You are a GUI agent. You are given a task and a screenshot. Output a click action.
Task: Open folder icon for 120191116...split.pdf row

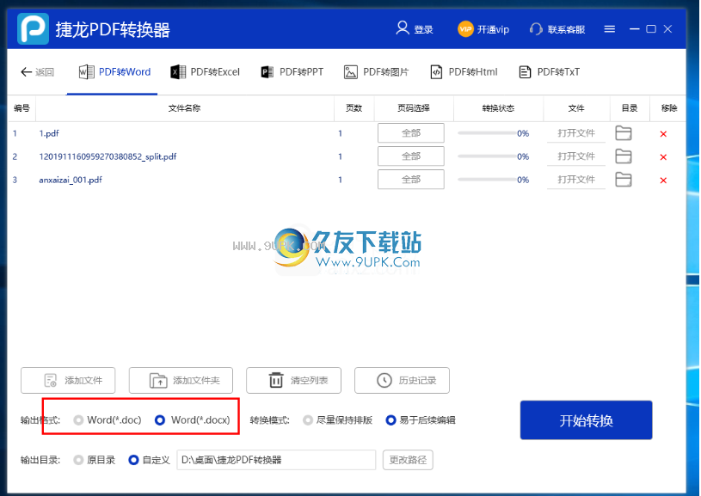point(624,156)
